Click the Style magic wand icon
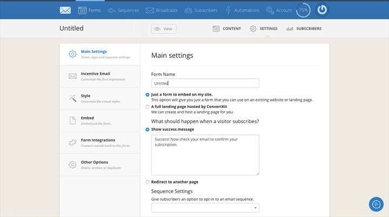 coord(72,98)
